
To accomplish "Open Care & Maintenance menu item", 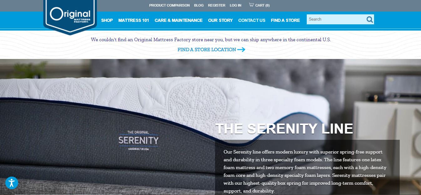I will pos(178,20).
